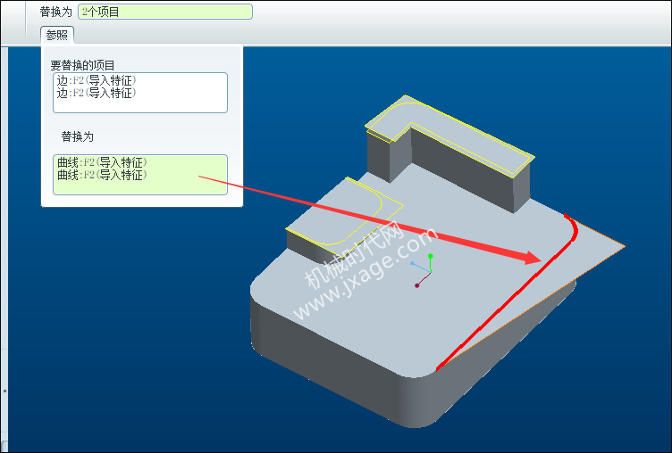Click the coordinate system origin on model

[430, 271]
